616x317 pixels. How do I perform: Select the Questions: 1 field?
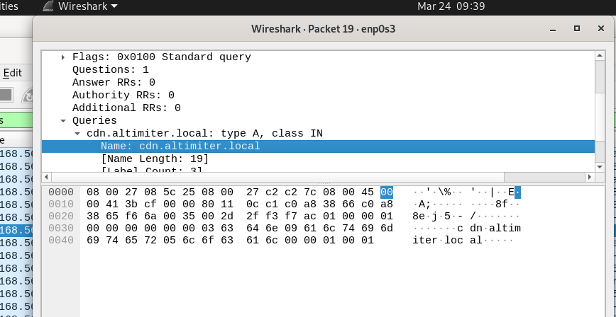point(111,70)
